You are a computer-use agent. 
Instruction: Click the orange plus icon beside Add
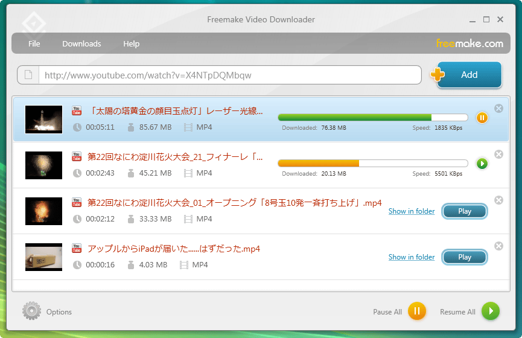coord(438,74)
